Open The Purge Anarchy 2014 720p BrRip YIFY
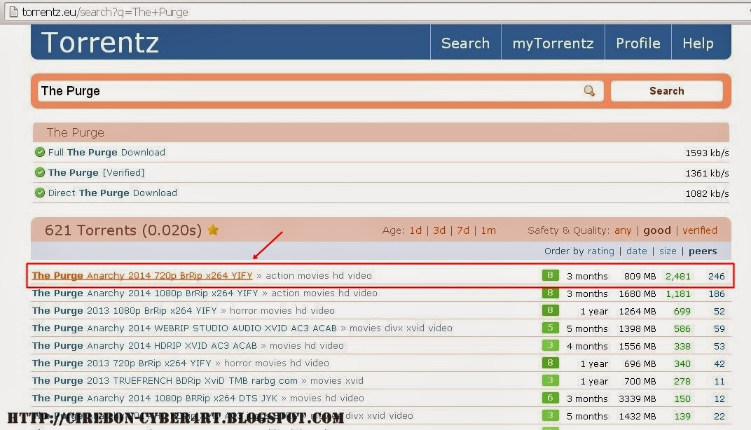Screen dimensions: 751x430 [x=142, y=275]
